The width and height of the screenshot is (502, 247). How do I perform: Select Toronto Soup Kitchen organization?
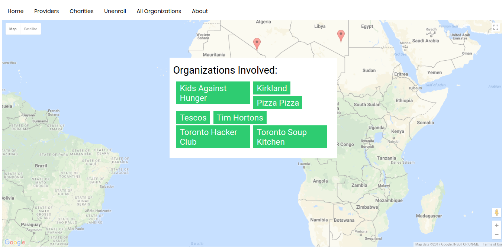(290, 137)
